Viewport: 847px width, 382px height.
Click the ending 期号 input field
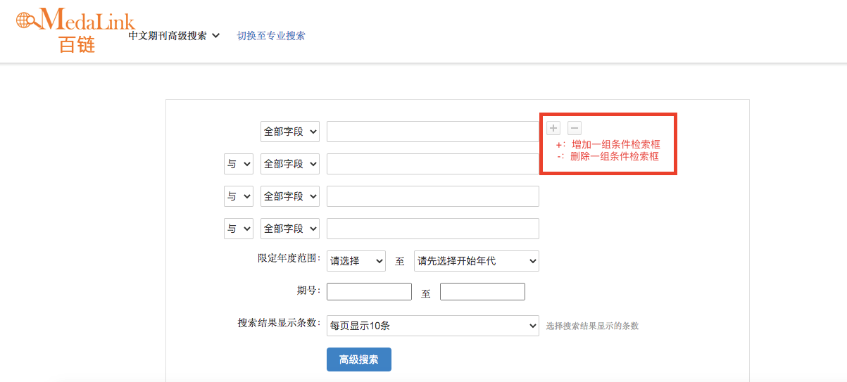pos(482,292)
